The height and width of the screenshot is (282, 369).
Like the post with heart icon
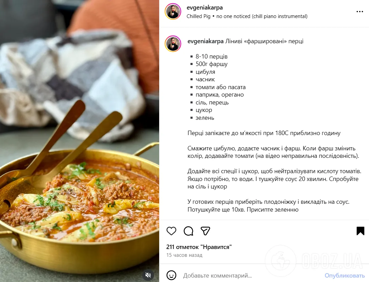point(171,231)
